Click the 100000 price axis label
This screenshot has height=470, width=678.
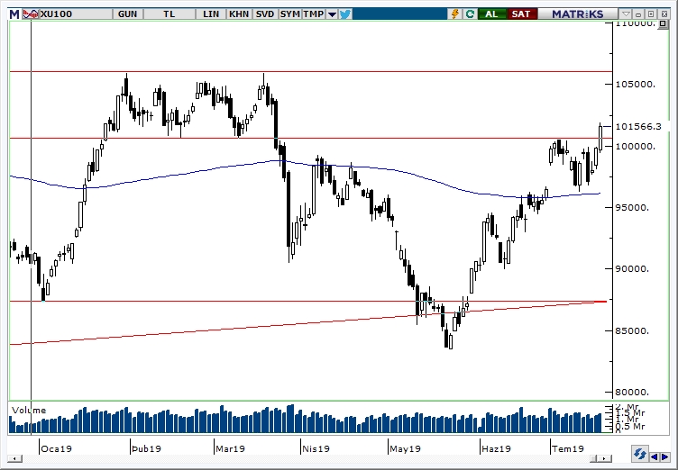tap(636, 146)
